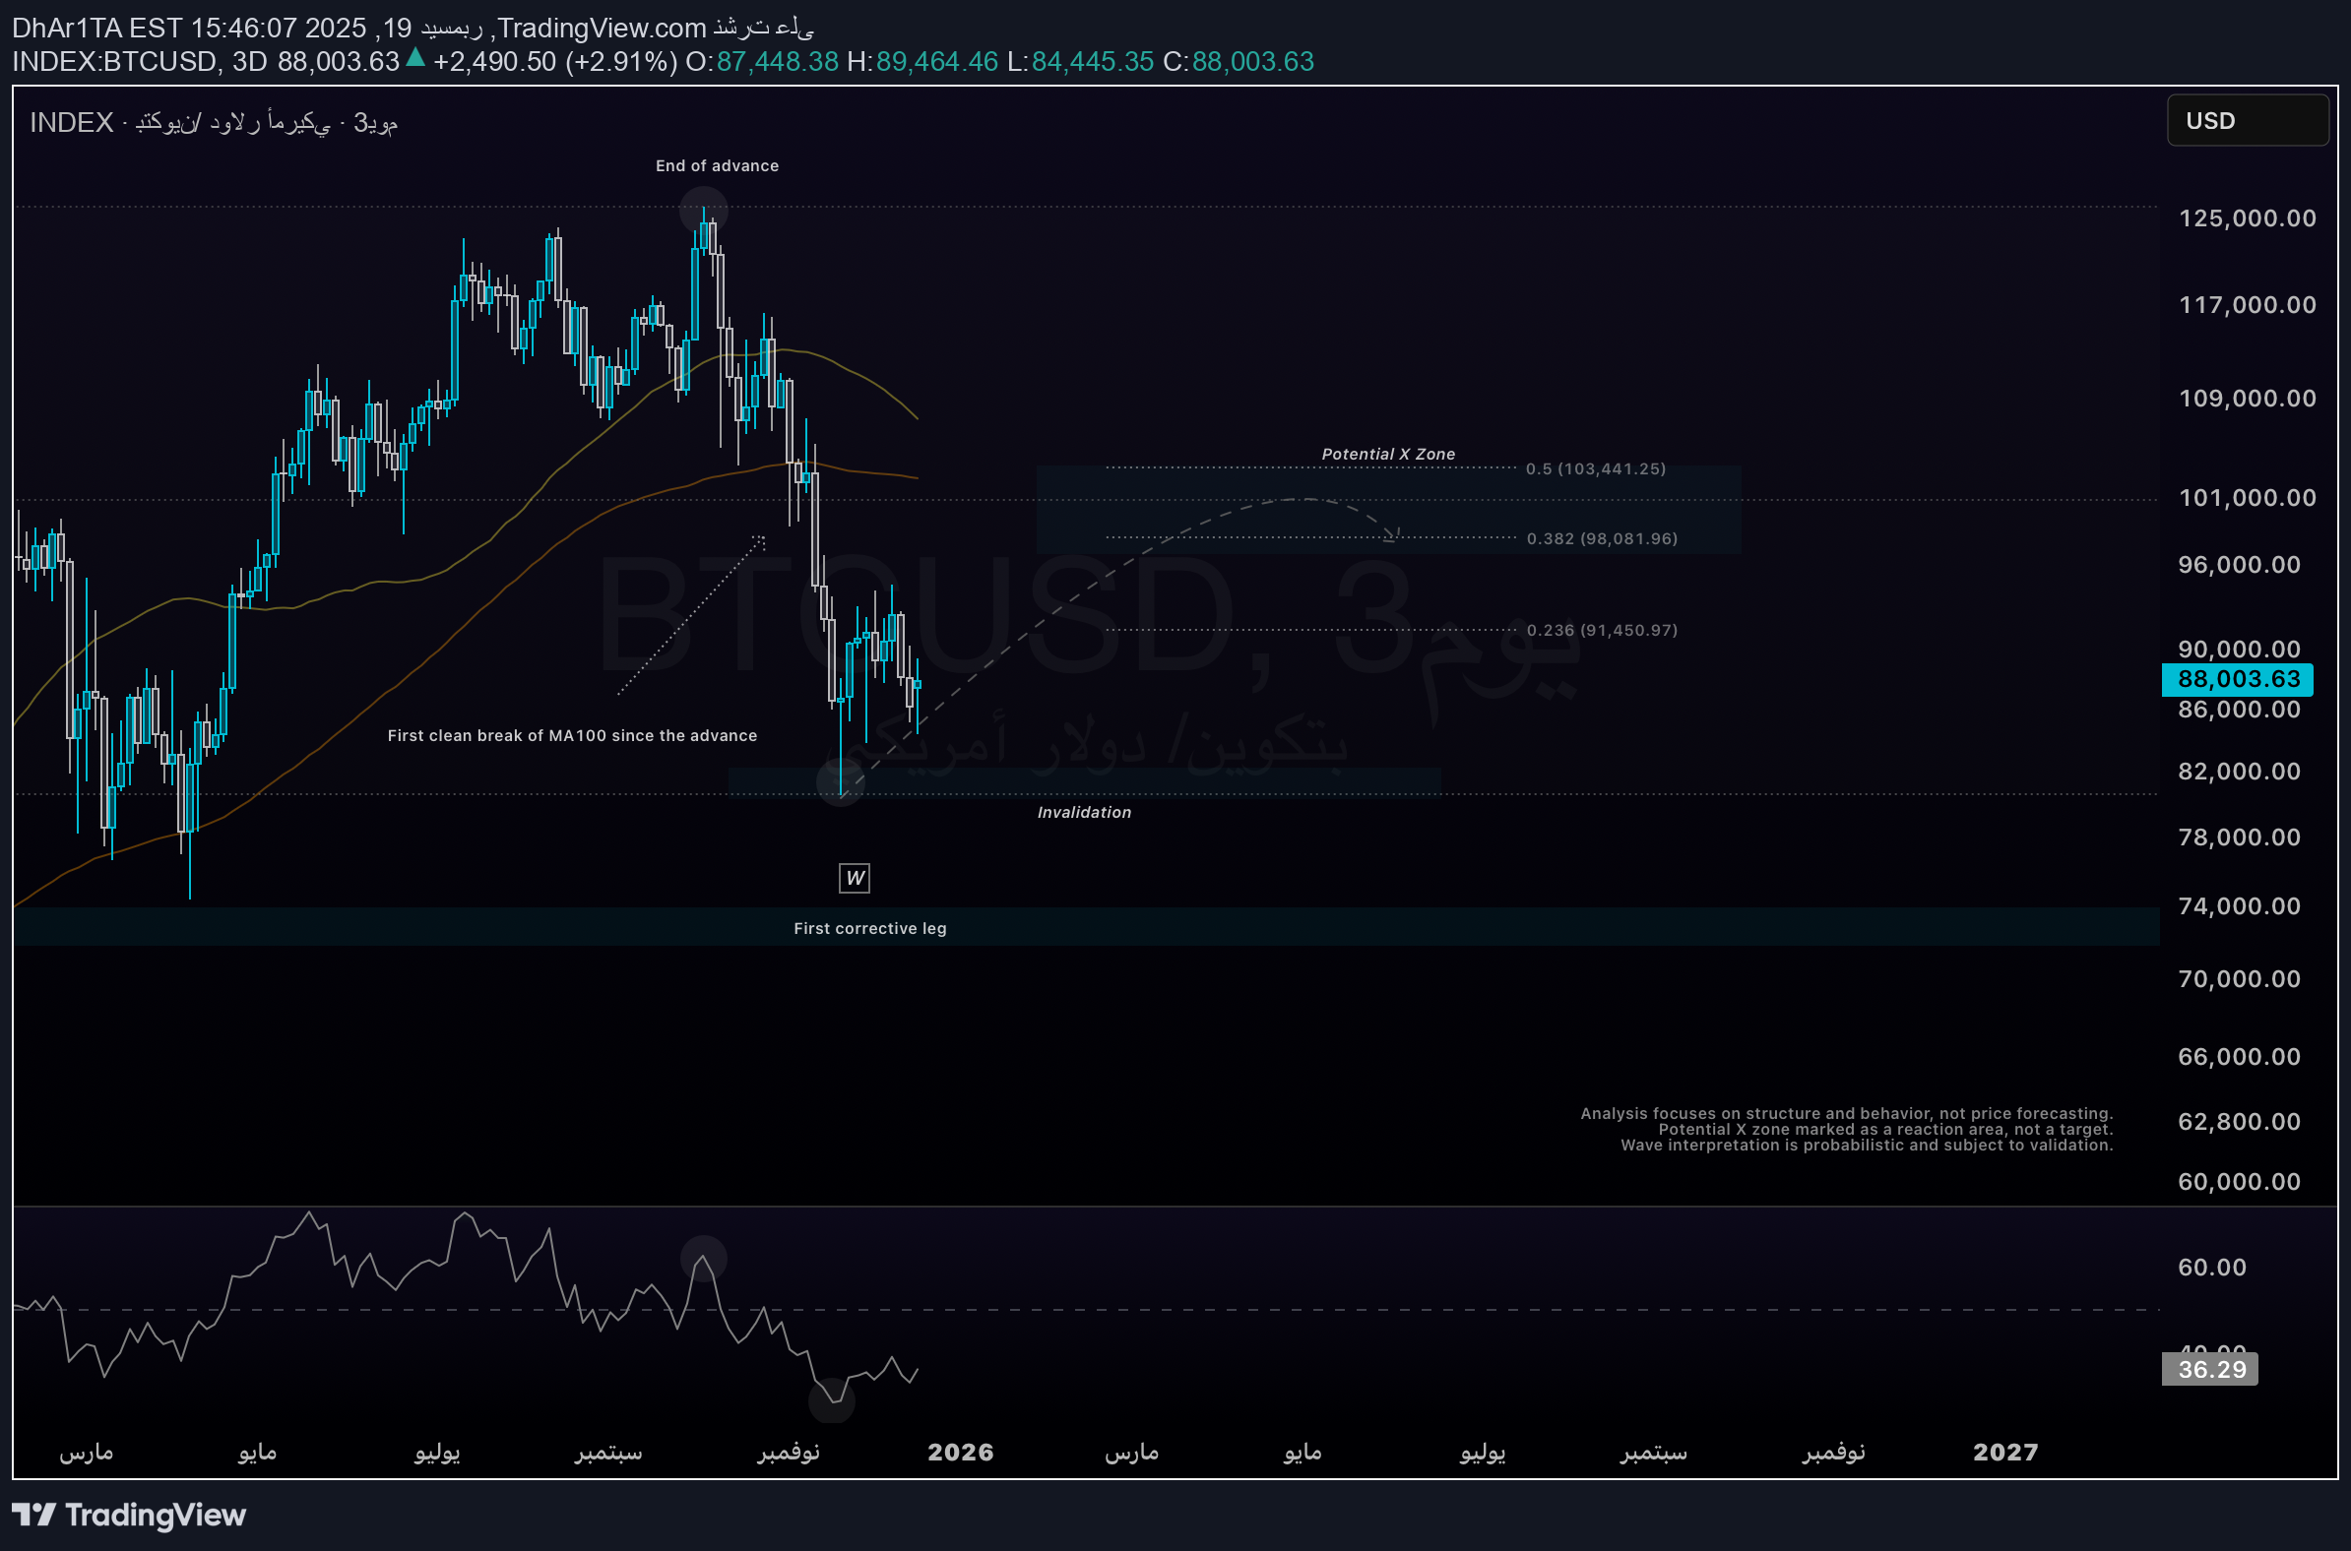Select the boxed W wave label
Viewport: 2351px width, 1551px height.
(854, 878)
